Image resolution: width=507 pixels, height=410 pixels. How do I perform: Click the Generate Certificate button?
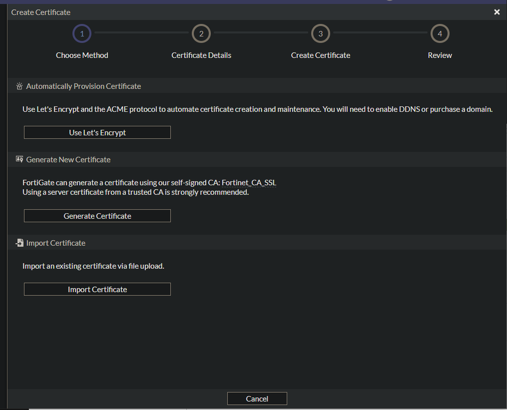point(97,216)
